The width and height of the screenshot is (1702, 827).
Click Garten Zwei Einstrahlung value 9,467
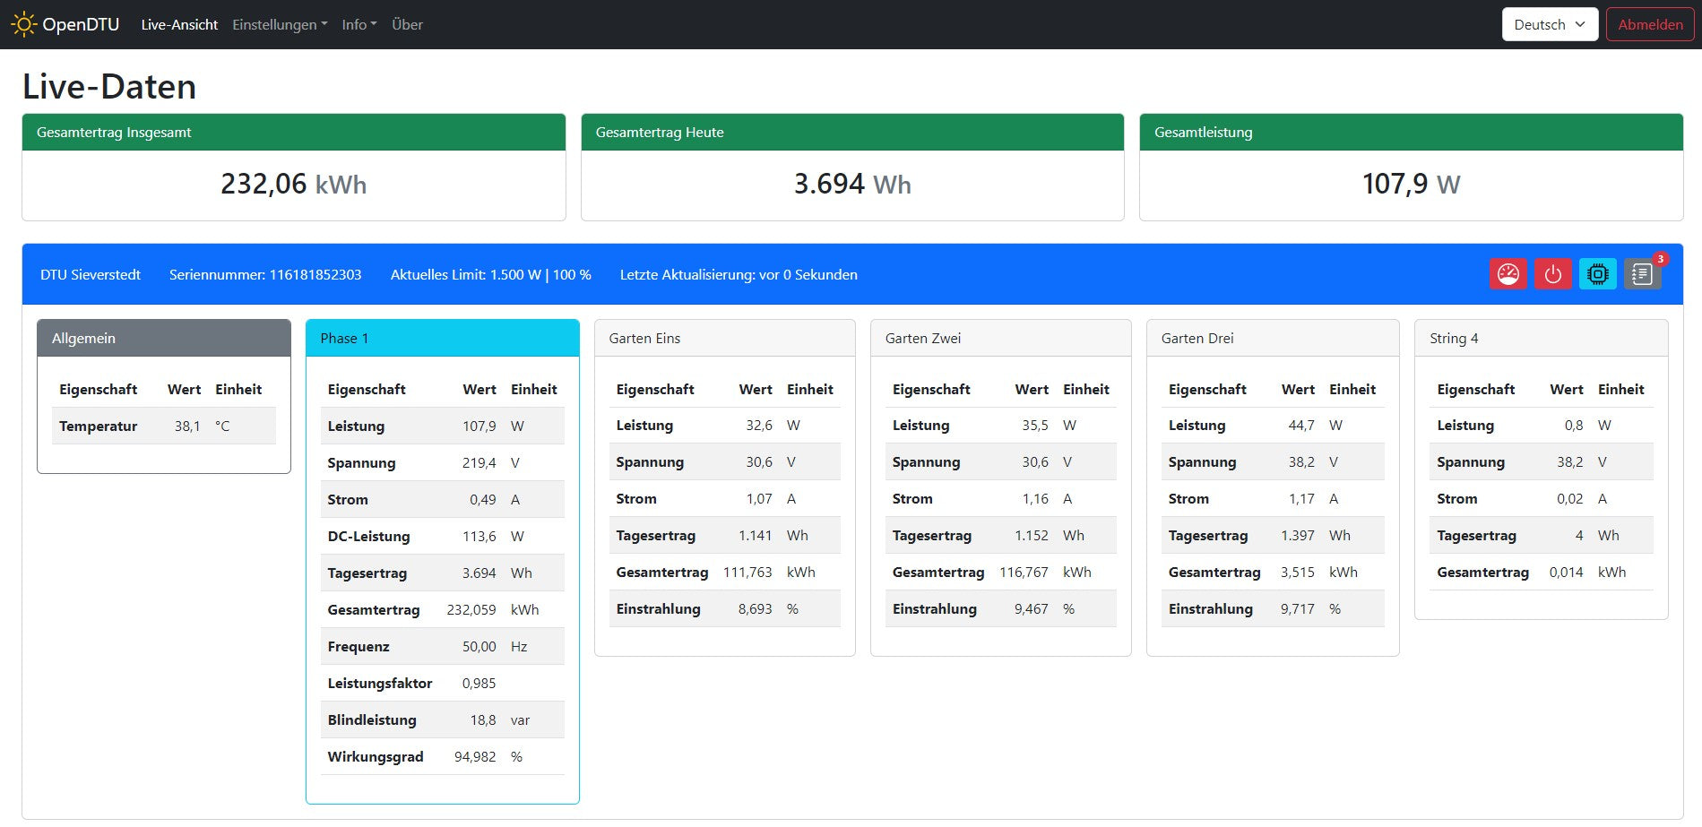[x=1032, y=609]
